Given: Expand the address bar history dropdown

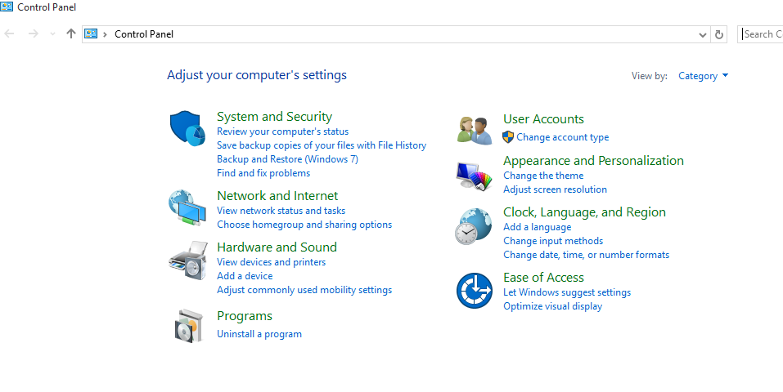Looking at the screenshot, I should pyautogui.click(x=703, y=34).
